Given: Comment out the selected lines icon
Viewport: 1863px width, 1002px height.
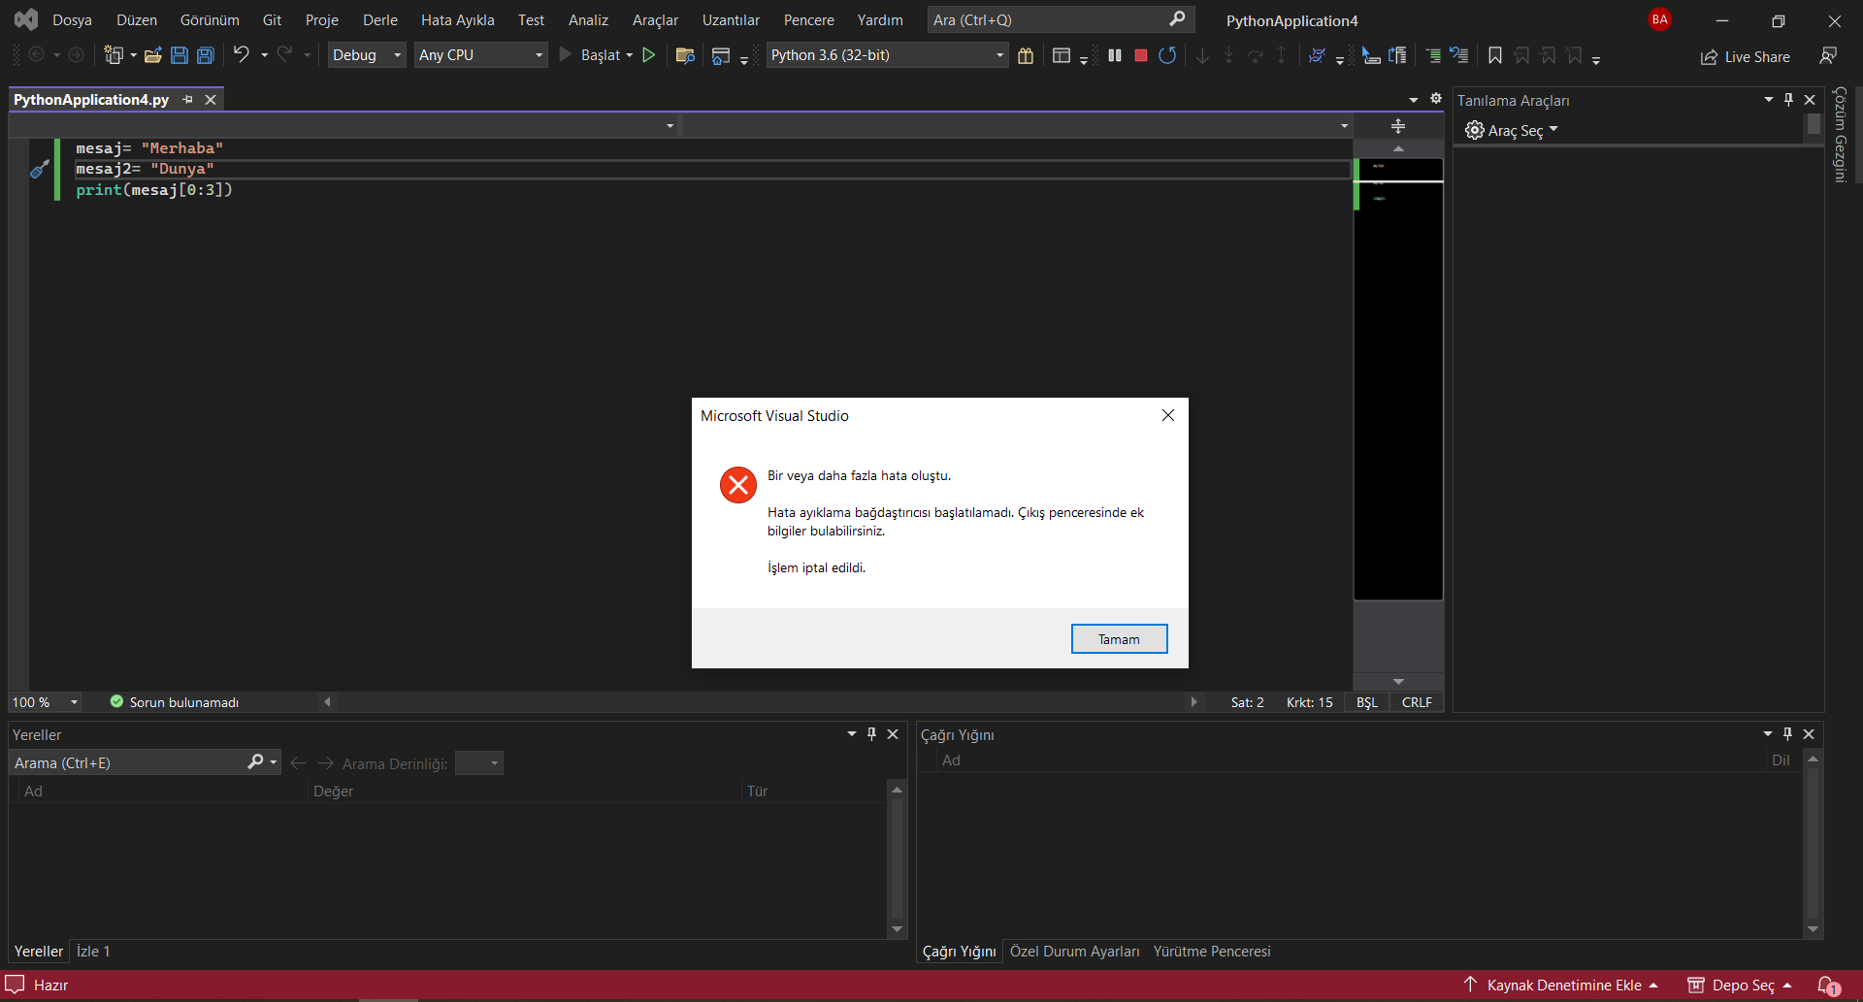Looking at the screenshot, I should [x=1433, y=55].
